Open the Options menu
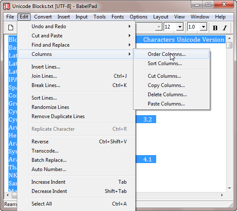Viewport: 237px width, 211px height. coord(138,17)
